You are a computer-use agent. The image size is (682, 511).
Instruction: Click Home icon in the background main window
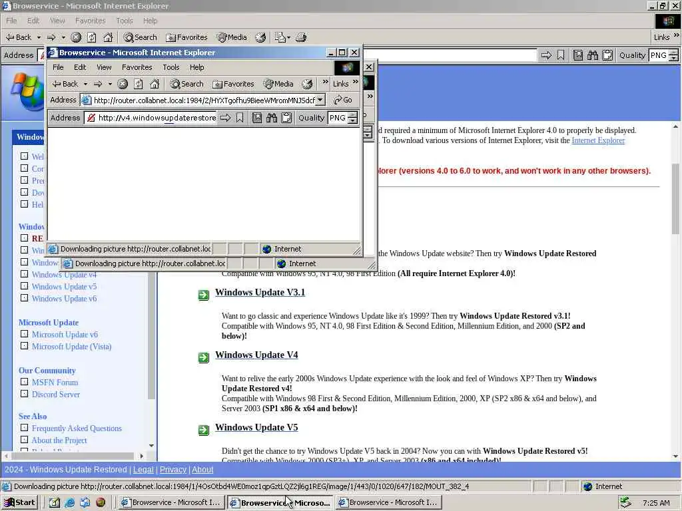108,37
